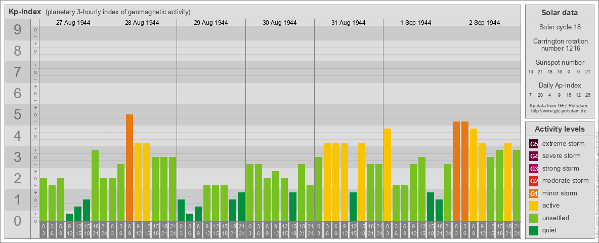Click the sunspot number value 18

coord(550,72)
